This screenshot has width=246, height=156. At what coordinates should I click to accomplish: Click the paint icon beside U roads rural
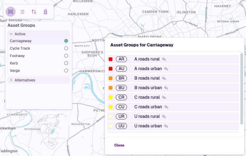164,116
